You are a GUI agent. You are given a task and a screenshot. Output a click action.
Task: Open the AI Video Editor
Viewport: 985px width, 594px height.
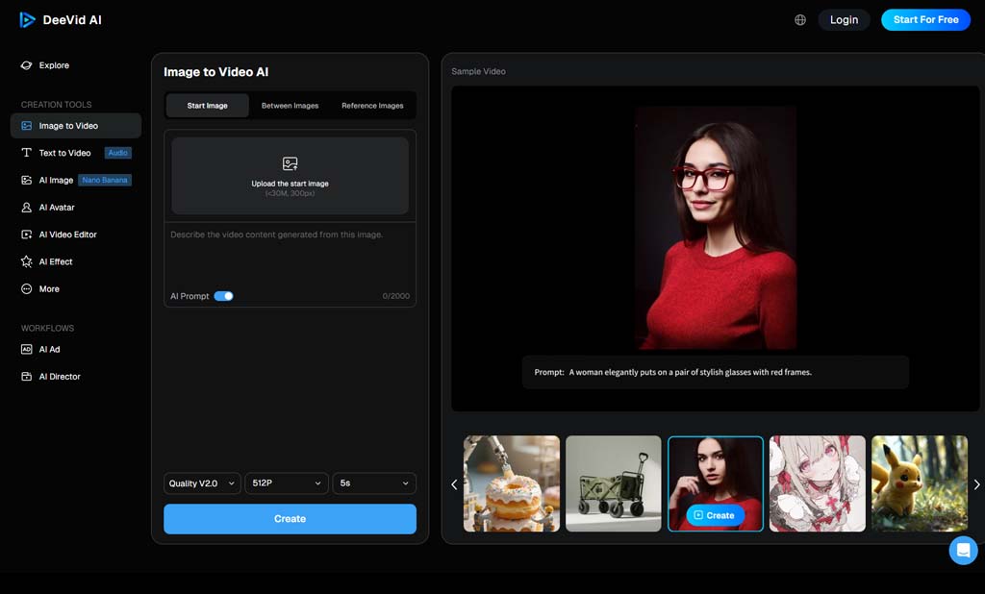[67, 234]
